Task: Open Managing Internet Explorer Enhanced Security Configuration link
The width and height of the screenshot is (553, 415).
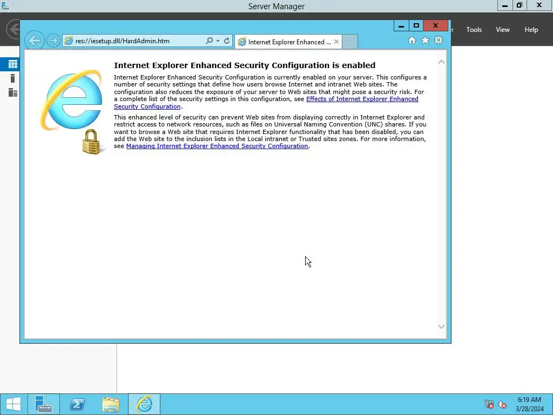Action: (x=217, y=146)
